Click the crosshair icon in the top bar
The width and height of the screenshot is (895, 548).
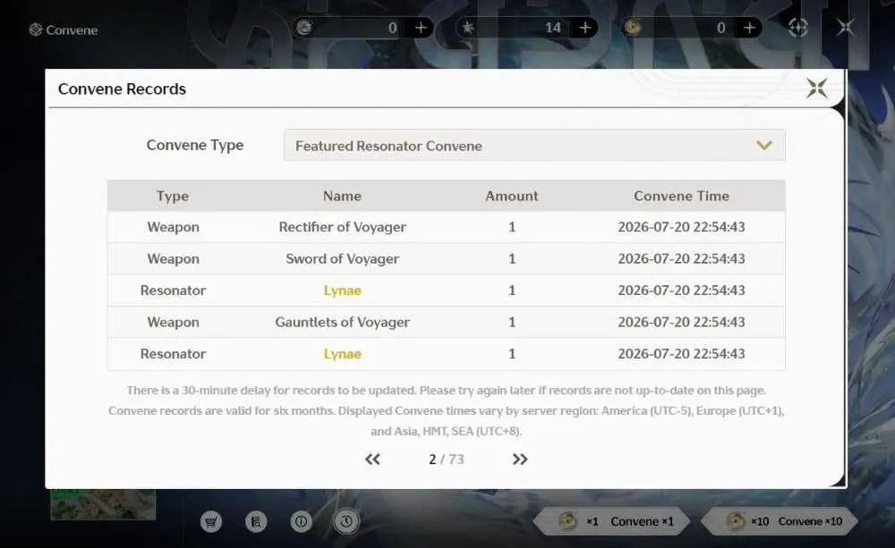tap(798, 28)
